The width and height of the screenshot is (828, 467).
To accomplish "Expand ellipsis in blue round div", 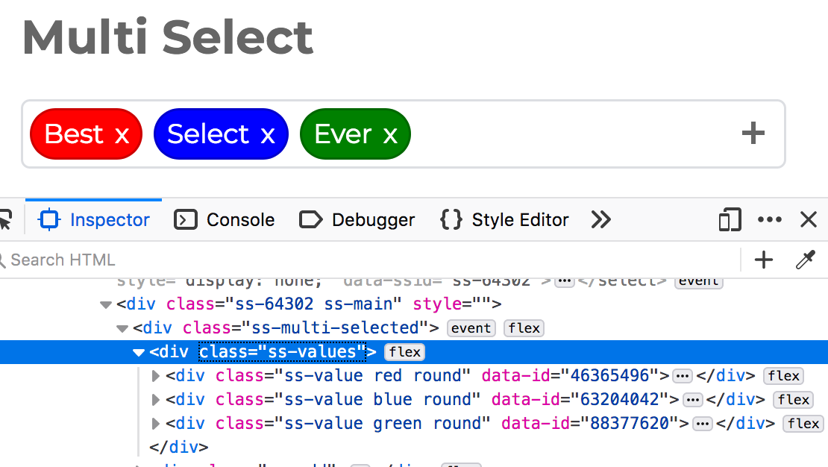I will pos(692,400).
